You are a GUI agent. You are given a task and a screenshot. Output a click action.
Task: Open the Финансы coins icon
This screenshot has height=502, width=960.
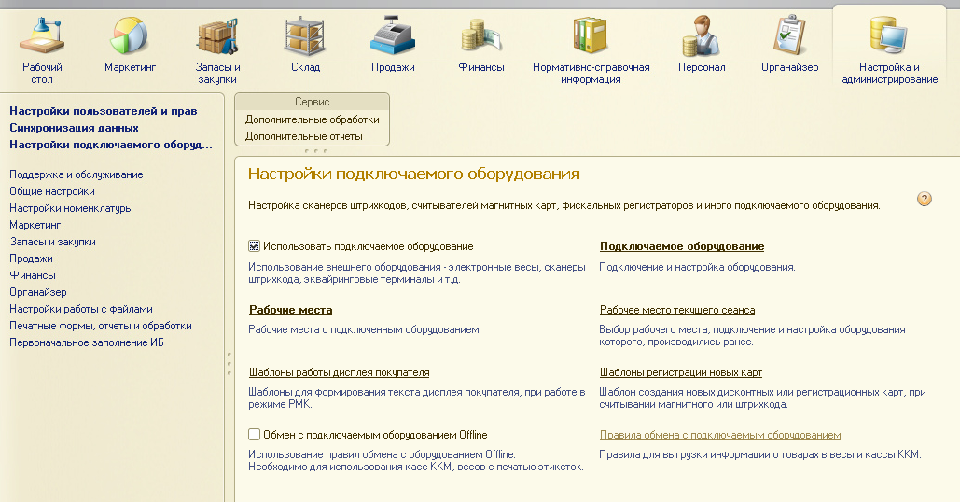[481, 37]
